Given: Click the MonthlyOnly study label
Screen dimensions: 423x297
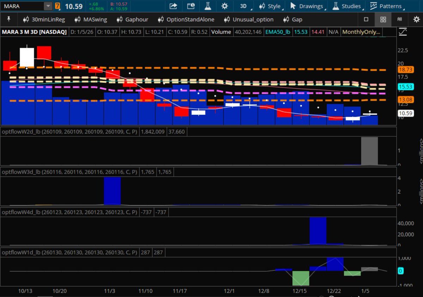Looking at the screenshot, I should pos(362,32).
